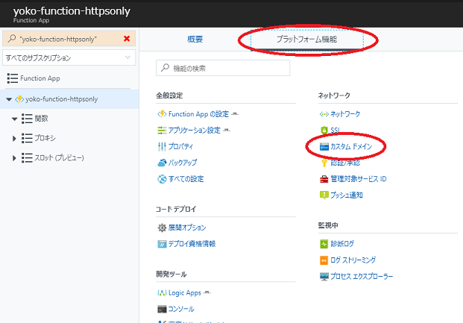Select yoko-function-httpsonly in the sidebar tree
The height and width of the screenshot is (323, 463).
[61, 99]
